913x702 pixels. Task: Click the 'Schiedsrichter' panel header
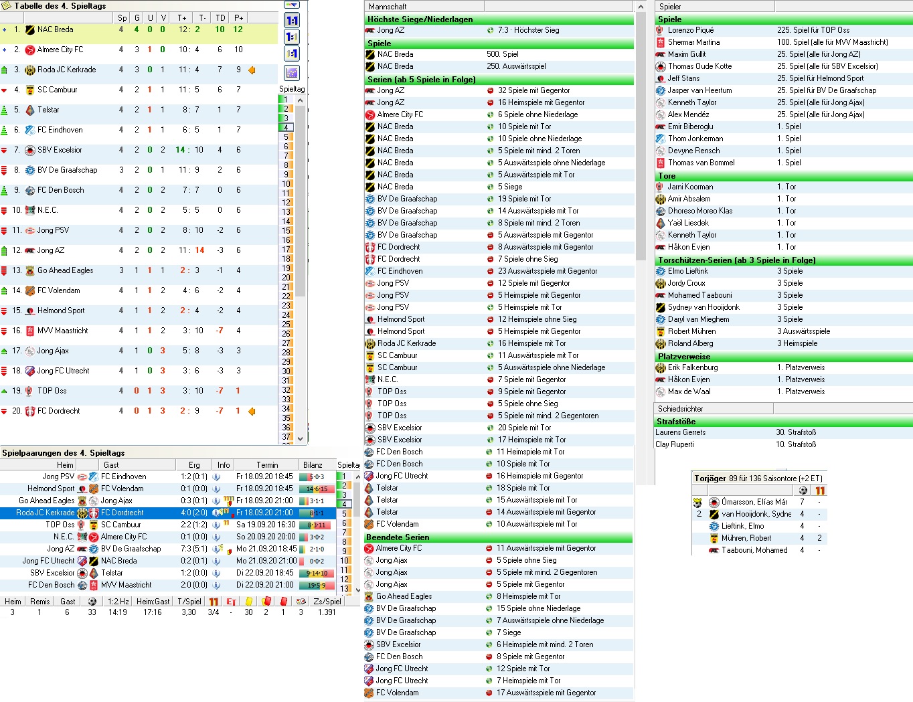[714, 409]
